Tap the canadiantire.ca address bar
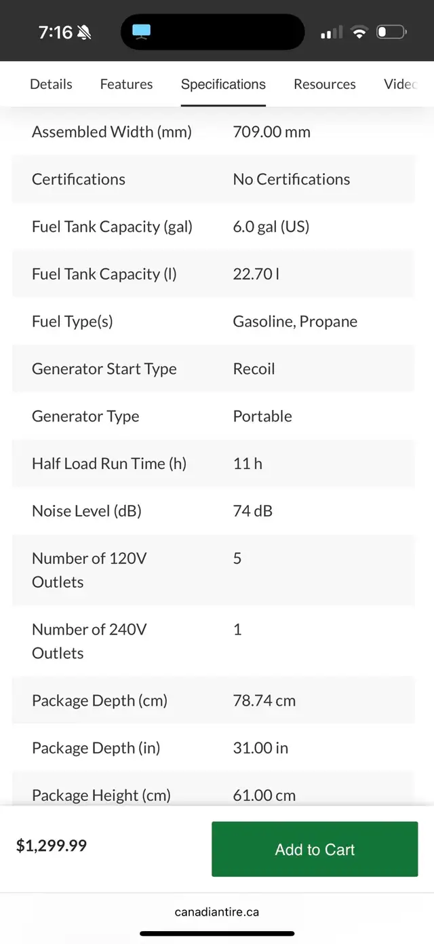The width and height of the screenshot is (434, 944). (x=217, y=911)
